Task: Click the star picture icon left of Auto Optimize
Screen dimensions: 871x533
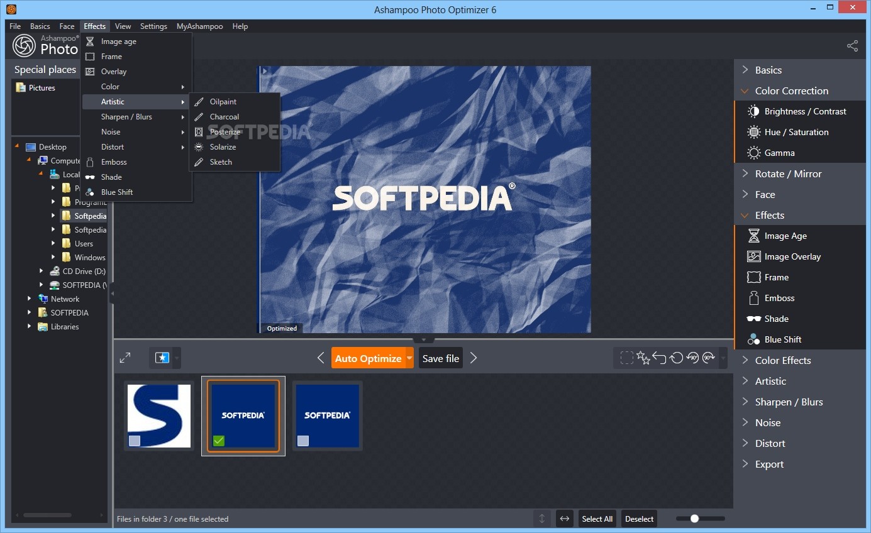Action: (162, 358)
